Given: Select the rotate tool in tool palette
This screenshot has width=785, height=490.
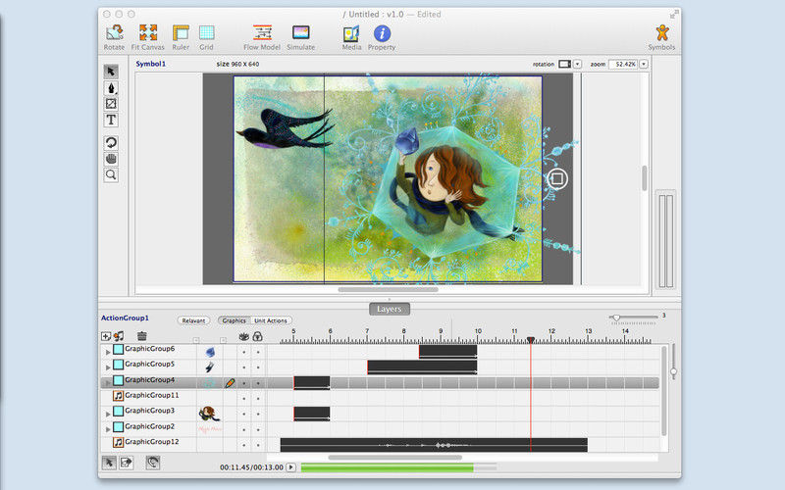Looking at the screenshot, I should pos(111,143).
